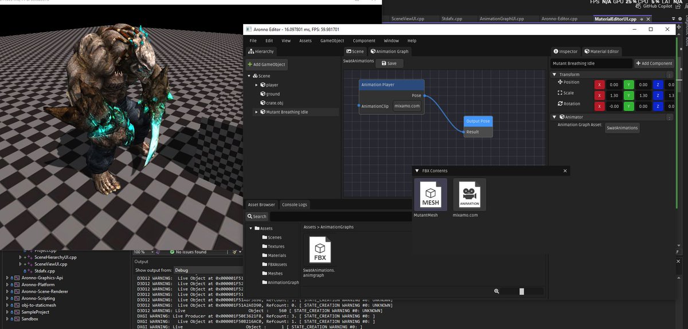This screenshot has width=688, height=329.
Task: Open the GameObject menu
Action: 332,41
